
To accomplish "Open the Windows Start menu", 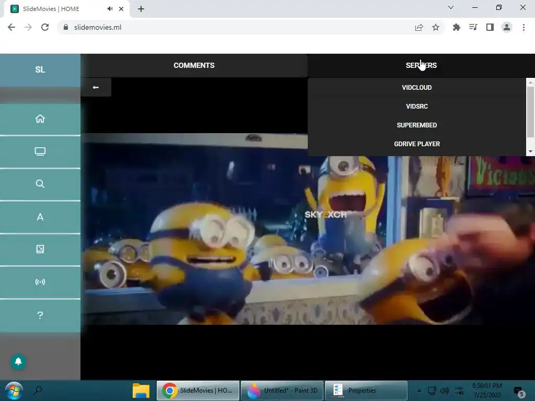I will (x=14, y=391).
